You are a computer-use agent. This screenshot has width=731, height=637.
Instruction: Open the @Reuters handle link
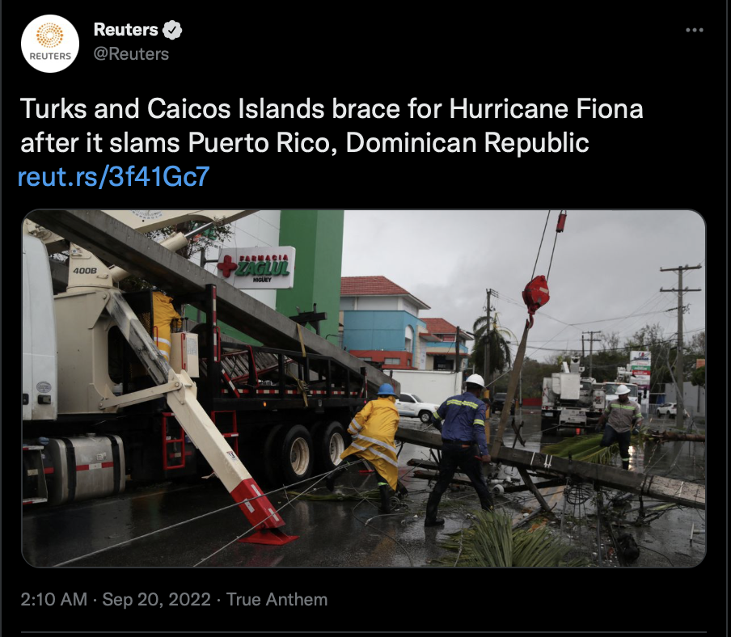click(131, 54)
